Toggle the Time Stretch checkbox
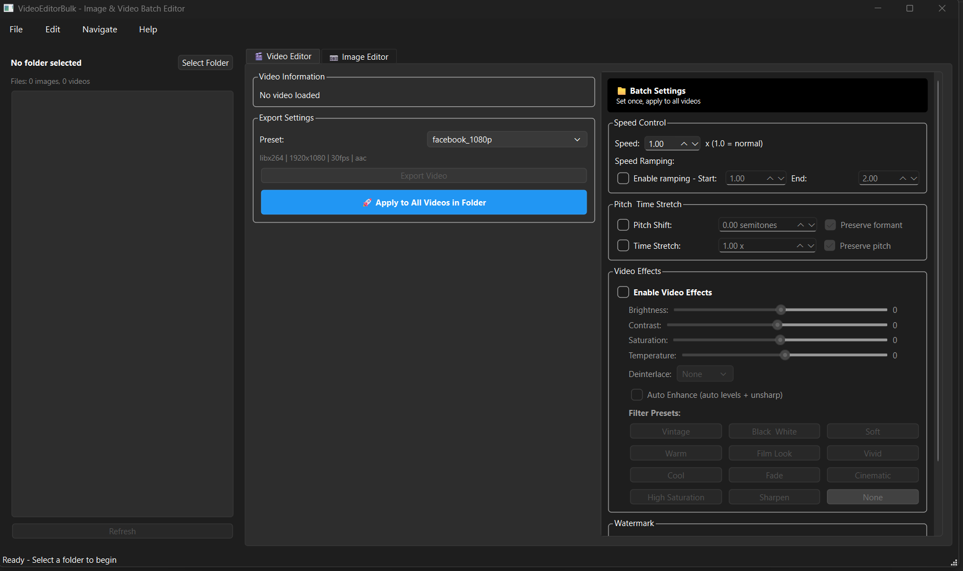 [x=623, y=246]
